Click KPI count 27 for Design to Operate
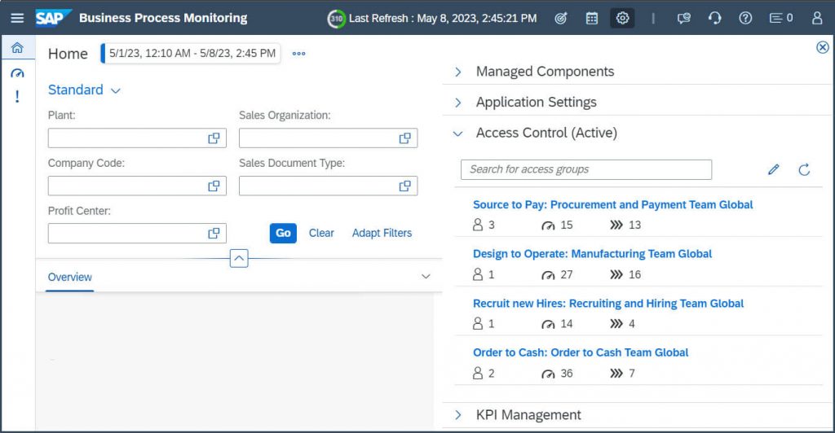Image resolution: width=835 pixels, height=433 pixels. pyautogui.click(x=557, y=274)
